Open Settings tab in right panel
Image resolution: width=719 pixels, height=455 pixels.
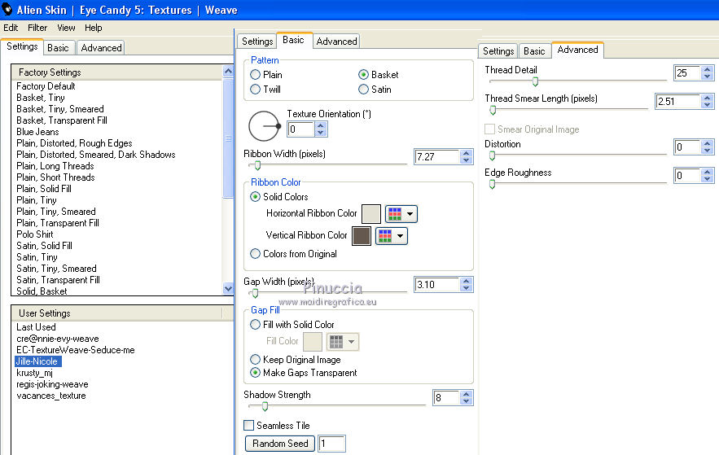498,50
